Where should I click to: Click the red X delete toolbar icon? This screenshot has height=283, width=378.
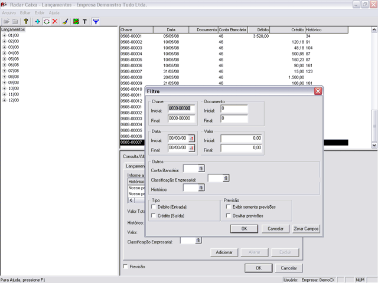55,21
